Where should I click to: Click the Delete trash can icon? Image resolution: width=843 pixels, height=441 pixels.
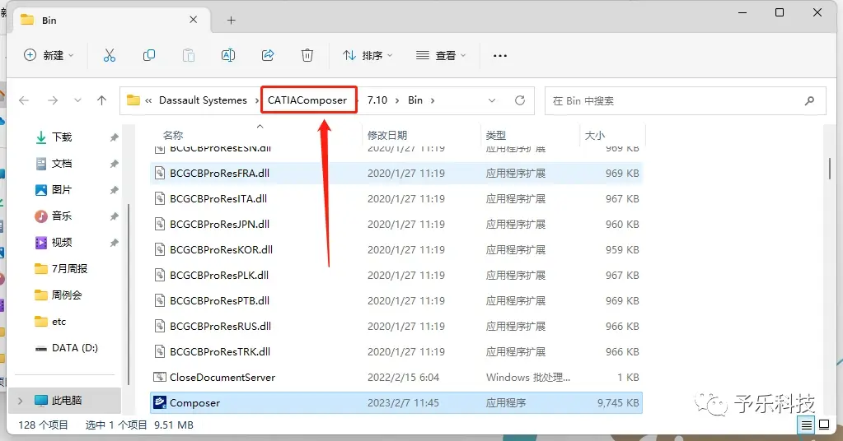pyautogui.click(x=307, y=55)
